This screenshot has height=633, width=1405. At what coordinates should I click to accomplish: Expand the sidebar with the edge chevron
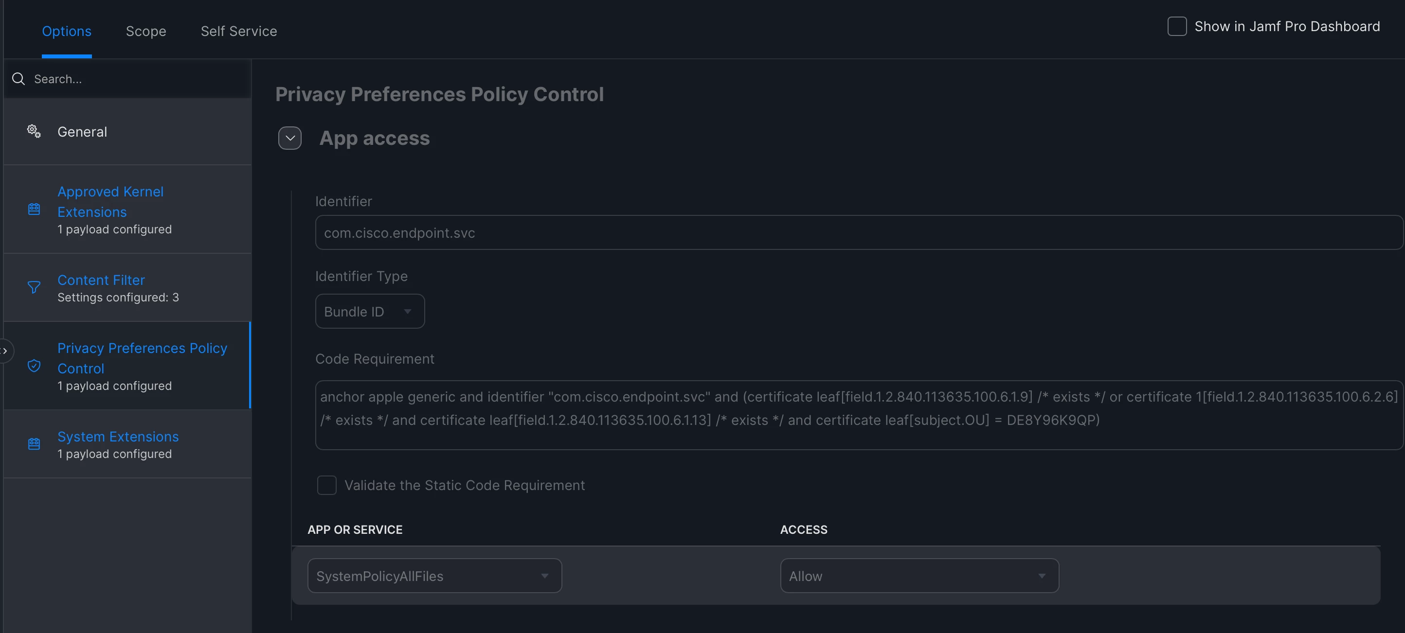tap(5, 351)
